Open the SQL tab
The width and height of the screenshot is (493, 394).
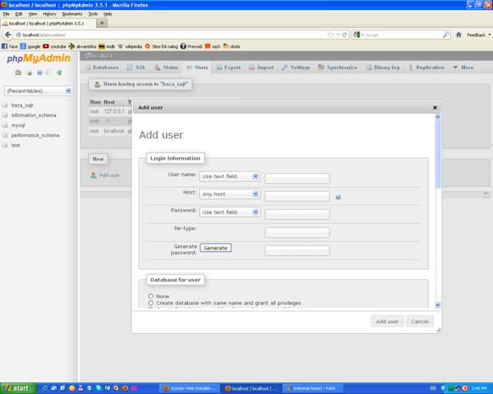(x=136, y=68)
